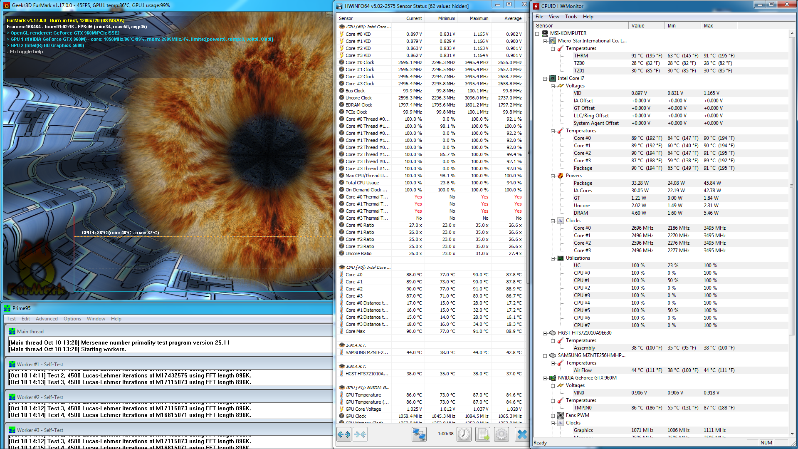Screen dimensions: 798x449
Task: Click the Worker #3 Self-Test window icon
Action: pos(12,430)
